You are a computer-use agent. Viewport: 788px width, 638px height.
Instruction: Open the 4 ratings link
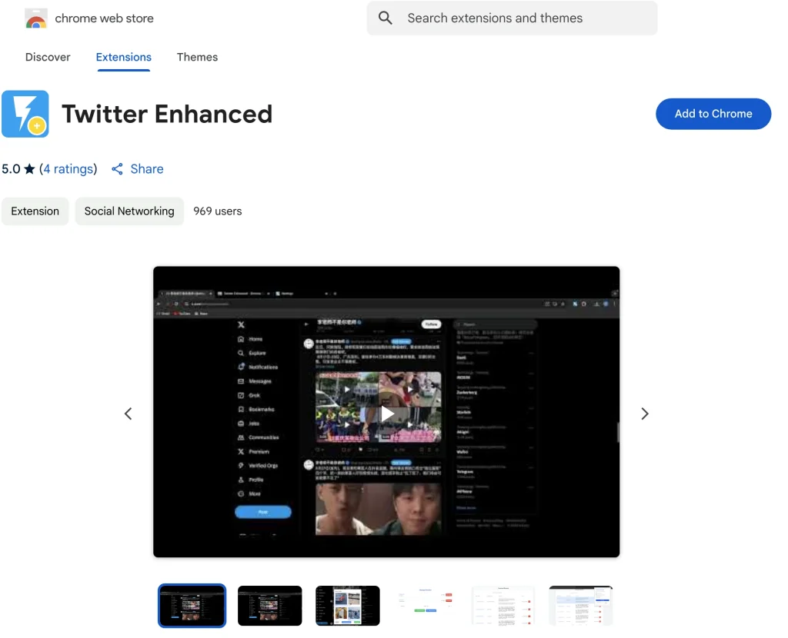(68, 169)
